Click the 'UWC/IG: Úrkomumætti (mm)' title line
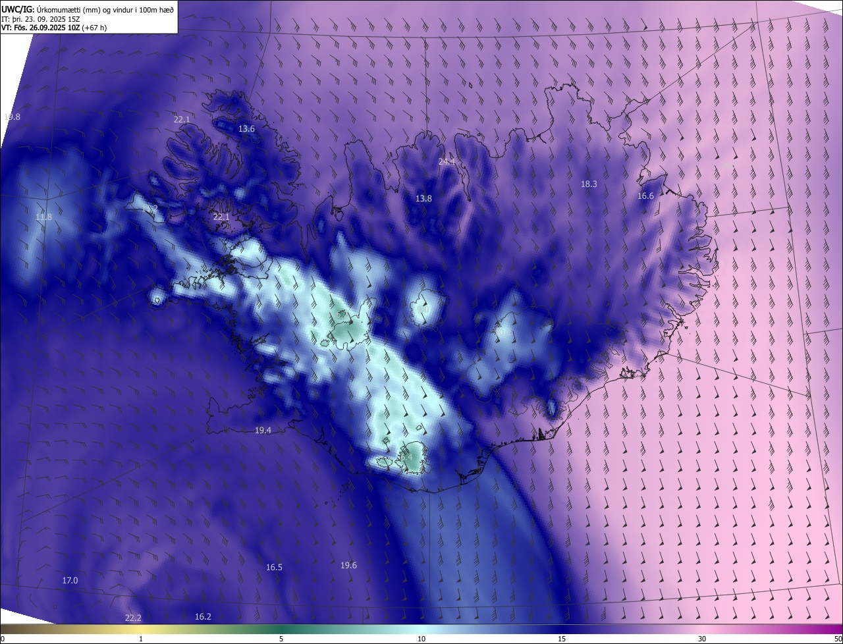This screenshot has width=843, height=644. pyautogui.click(x=87, y=9)
